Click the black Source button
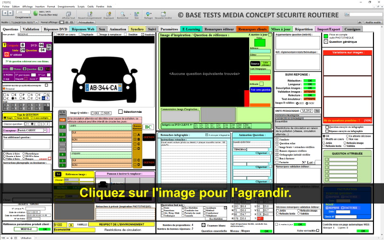This screenshot has width=384, height=240. [255, 63]
